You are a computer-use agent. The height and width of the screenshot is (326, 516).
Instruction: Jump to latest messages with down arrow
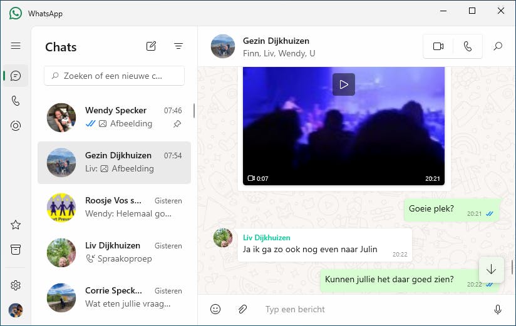(492, 270)
